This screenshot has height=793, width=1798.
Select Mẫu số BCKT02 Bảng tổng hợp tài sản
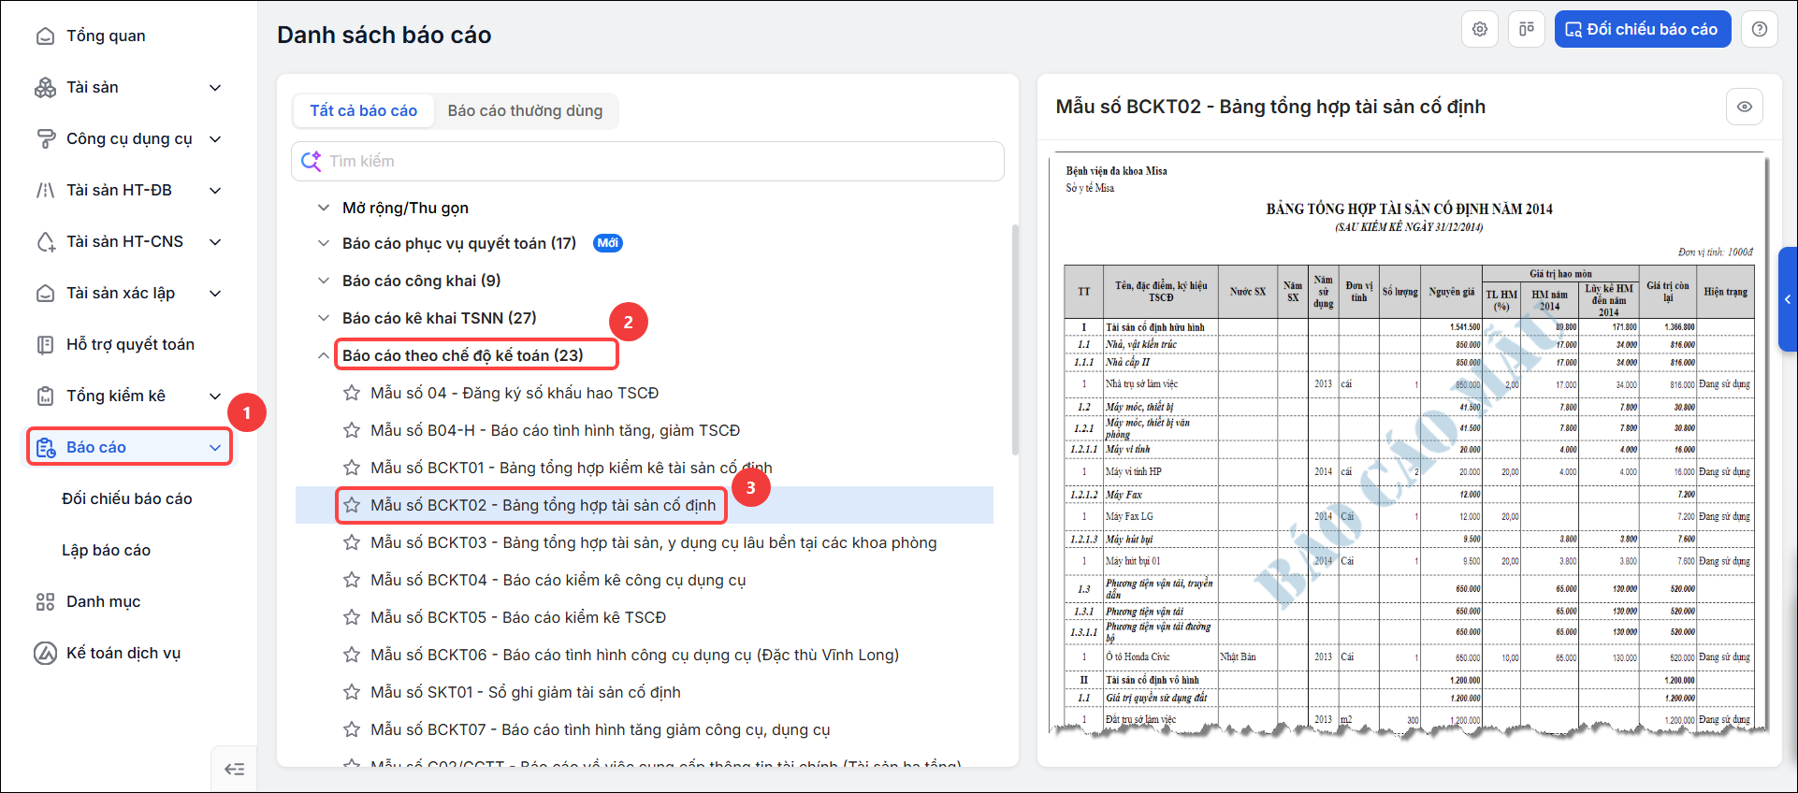543,505
